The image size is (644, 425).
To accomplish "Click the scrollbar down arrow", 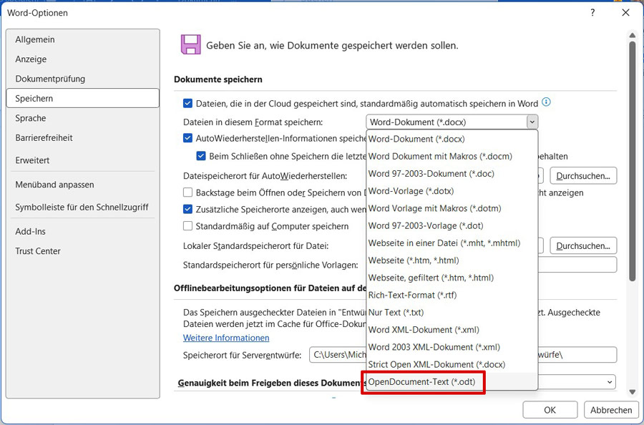I will (633, 392).
